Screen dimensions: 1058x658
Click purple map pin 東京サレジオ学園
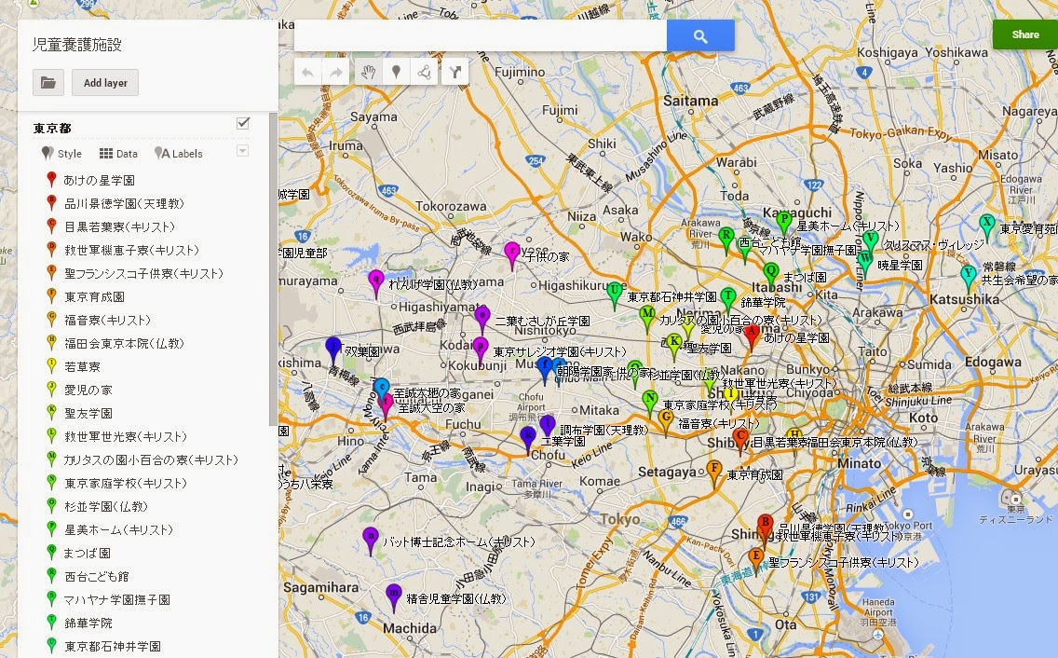(480, 351)
